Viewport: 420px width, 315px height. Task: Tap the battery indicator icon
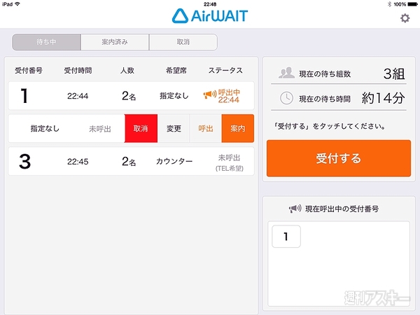[x=412, y=4]
